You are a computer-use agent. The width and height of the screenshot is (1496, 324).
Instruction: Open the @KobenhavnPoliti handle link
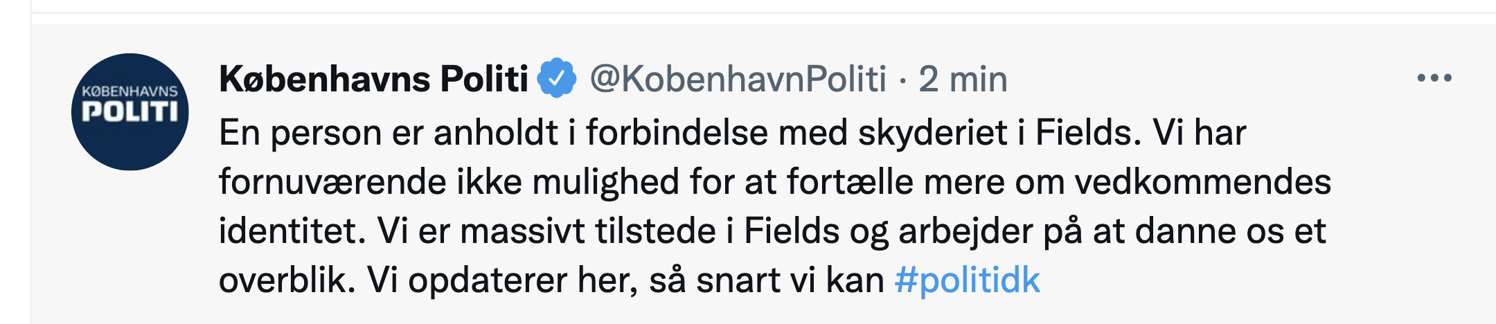pos(738,79)
